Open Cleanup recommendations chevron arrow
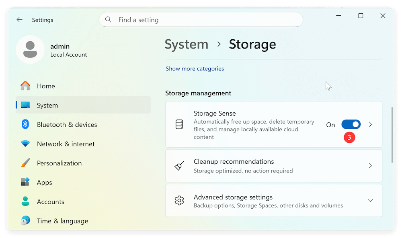 (370, 166)
